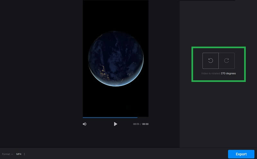Click the 'Format' label
257x159 pixels.
click(x=6, y=154)
